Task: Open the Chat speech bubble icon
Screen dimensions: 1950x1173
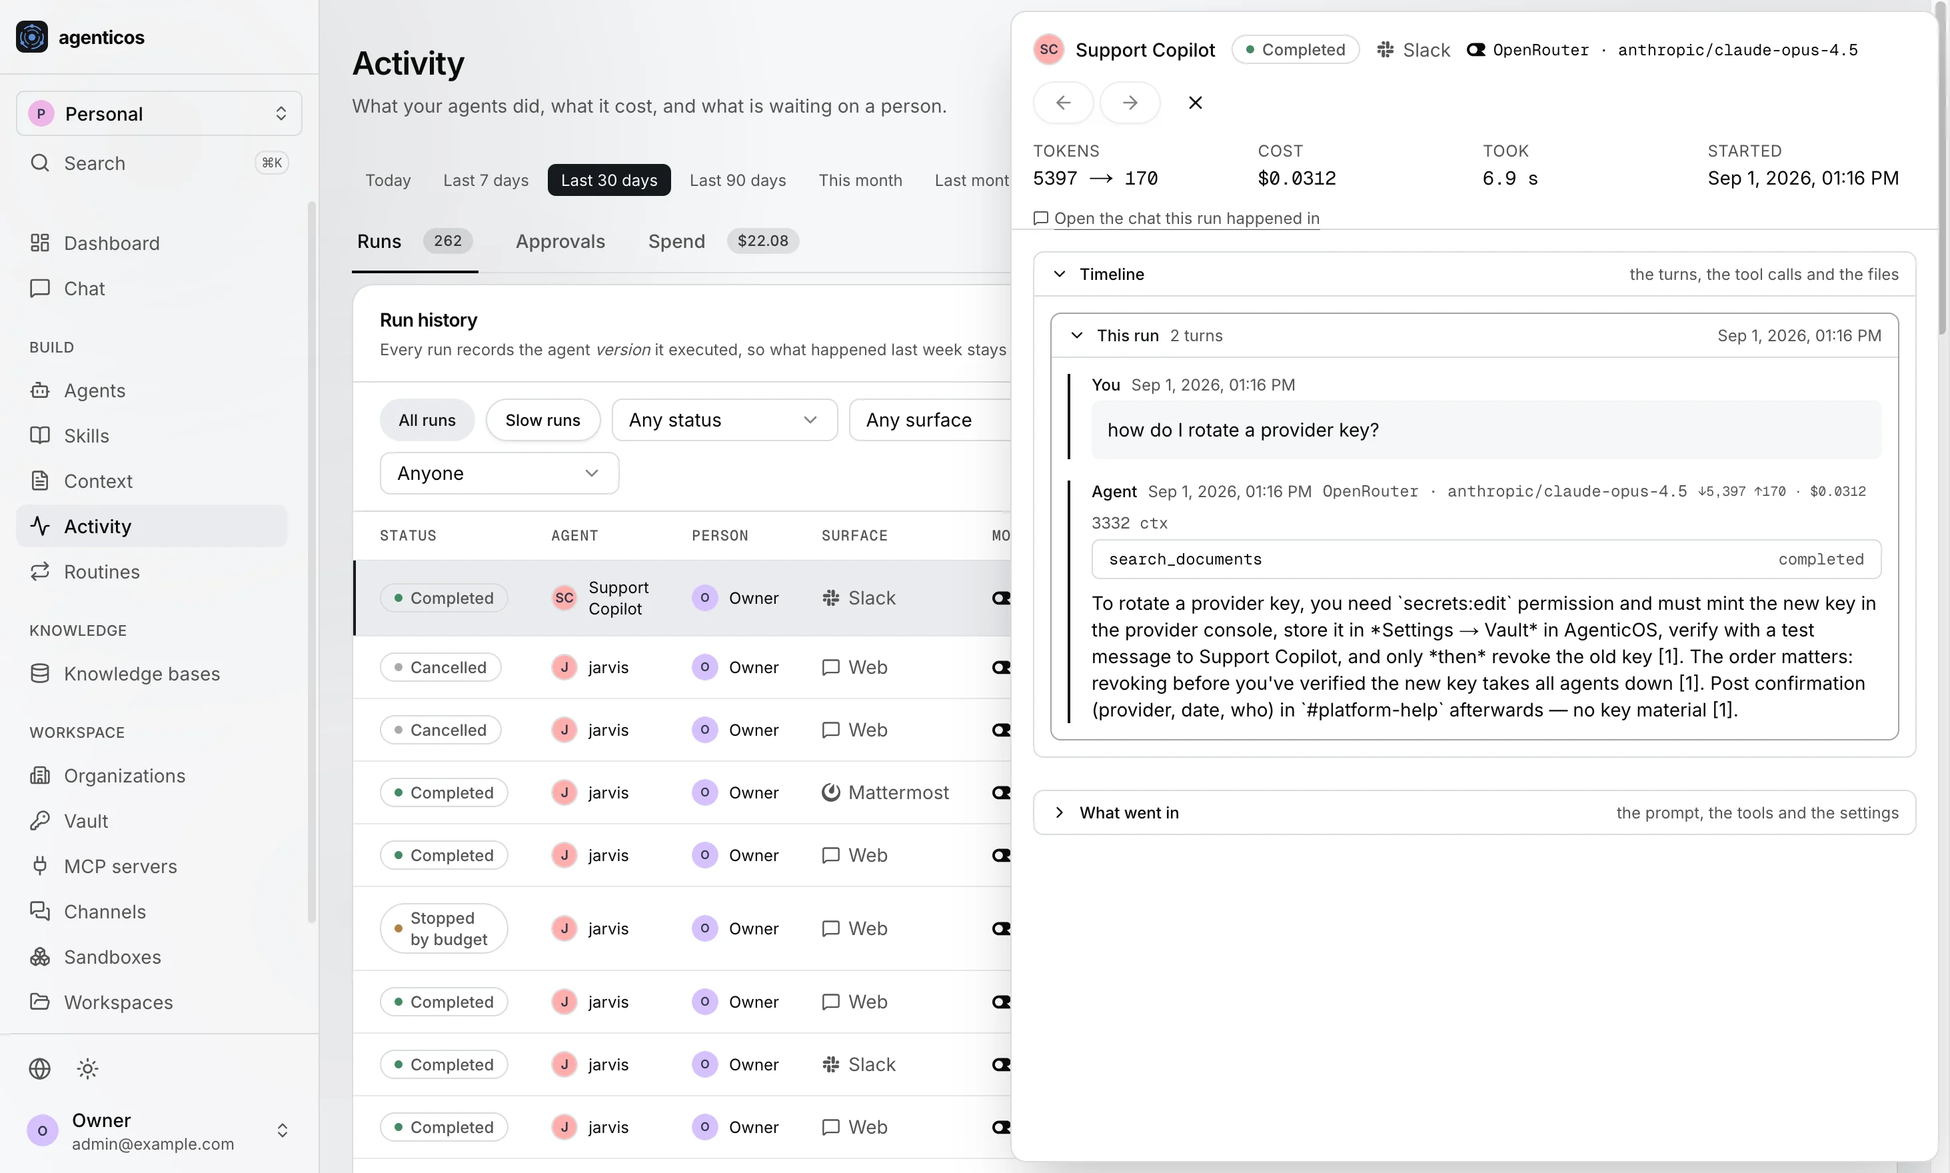Action: [39, 289]
